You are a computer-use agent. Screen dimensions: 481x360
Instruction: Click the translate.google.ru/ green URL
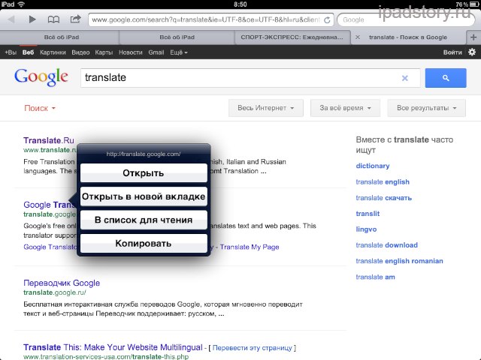tap(55, 292)
